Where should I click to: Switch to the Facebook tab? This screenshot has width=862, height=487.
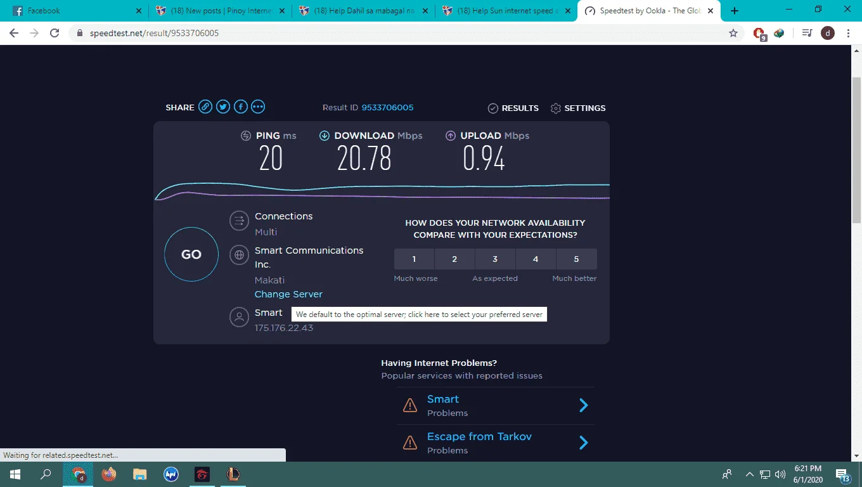pos(77,11)
